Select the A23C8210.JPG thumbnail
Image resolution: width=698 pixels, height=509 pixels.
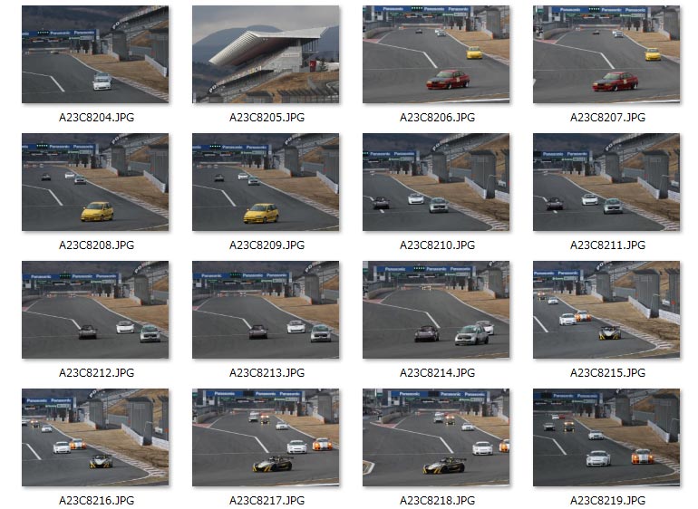[x=436, y=182]
